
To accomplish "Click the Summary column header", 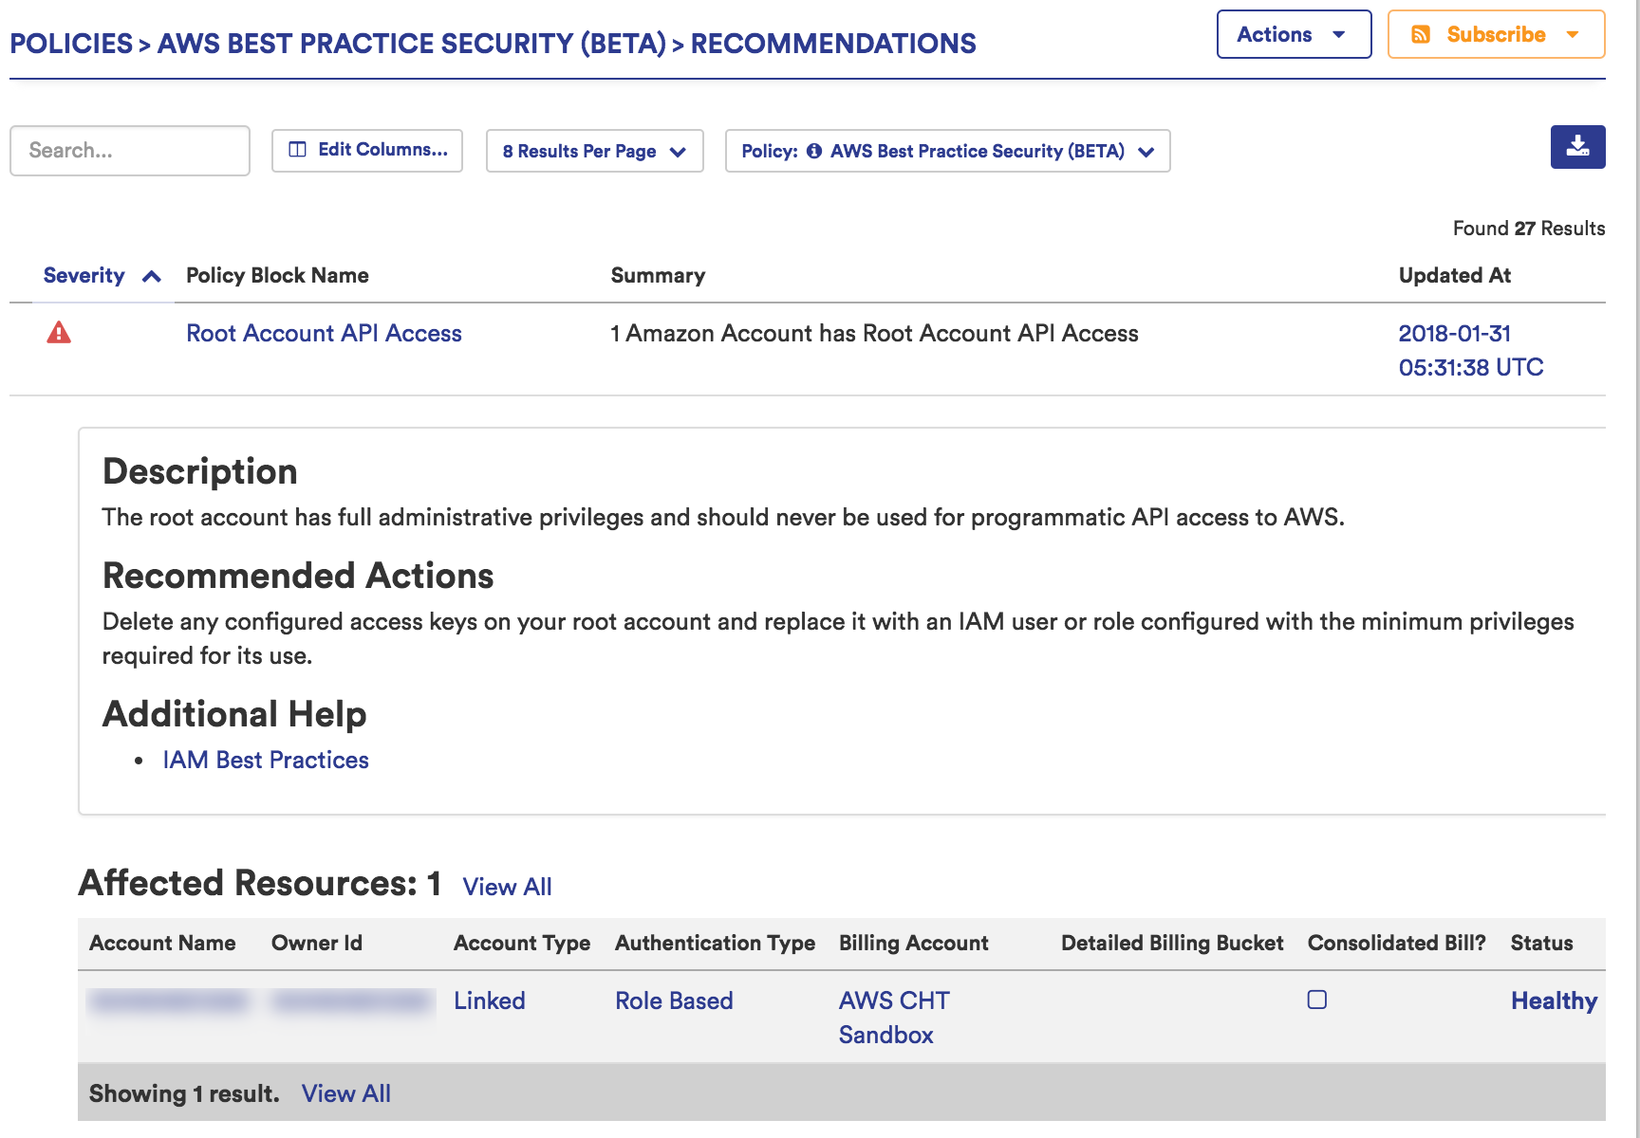I will coord(658,275).
